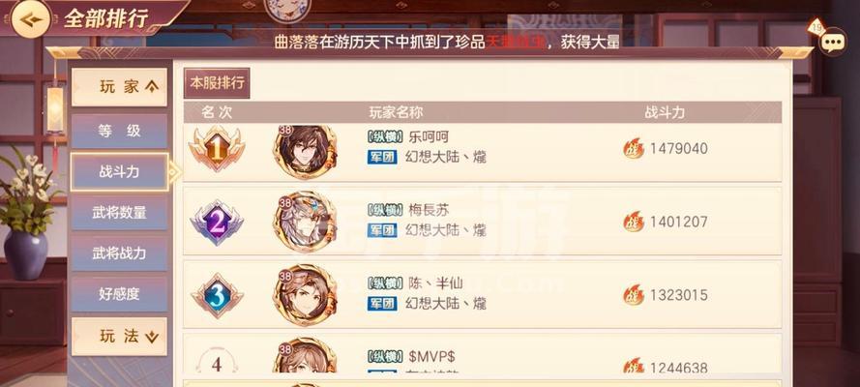The width and height of the screenshot is (860, 387).
Task: Switch to the 好感度 ranking
Action: [119, 294]
